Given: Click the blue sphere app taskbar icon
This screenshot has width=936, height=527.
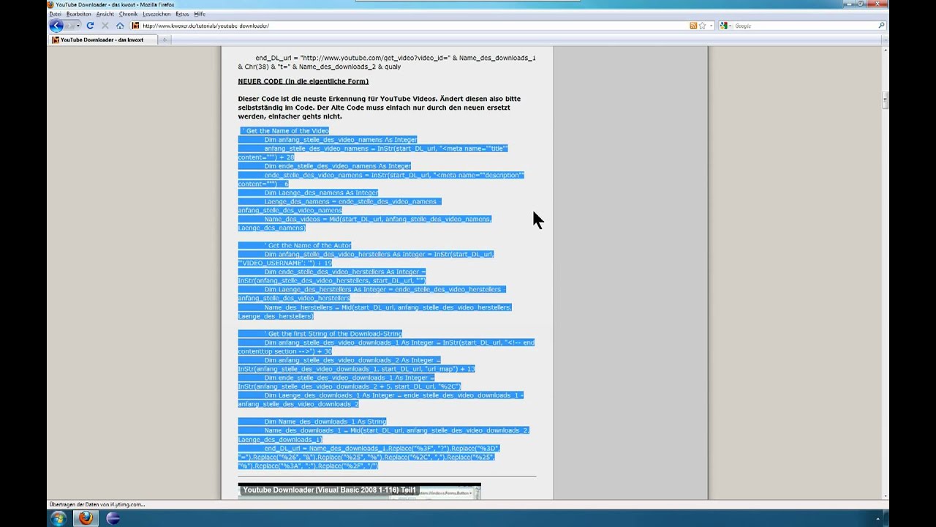Looking at the screenshot, I should (x=113, y=518).
